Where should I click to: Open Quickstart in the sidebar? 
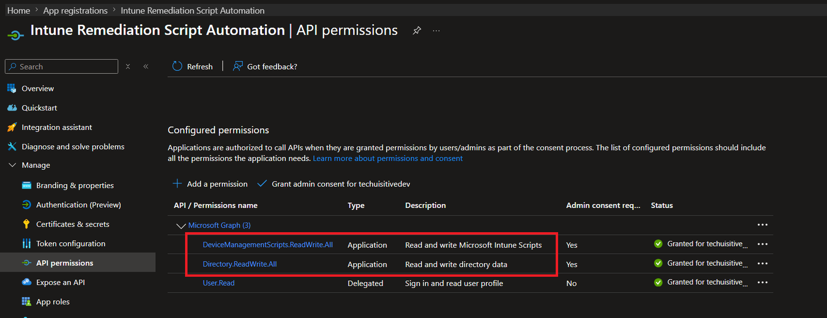(x=39, y=108)
